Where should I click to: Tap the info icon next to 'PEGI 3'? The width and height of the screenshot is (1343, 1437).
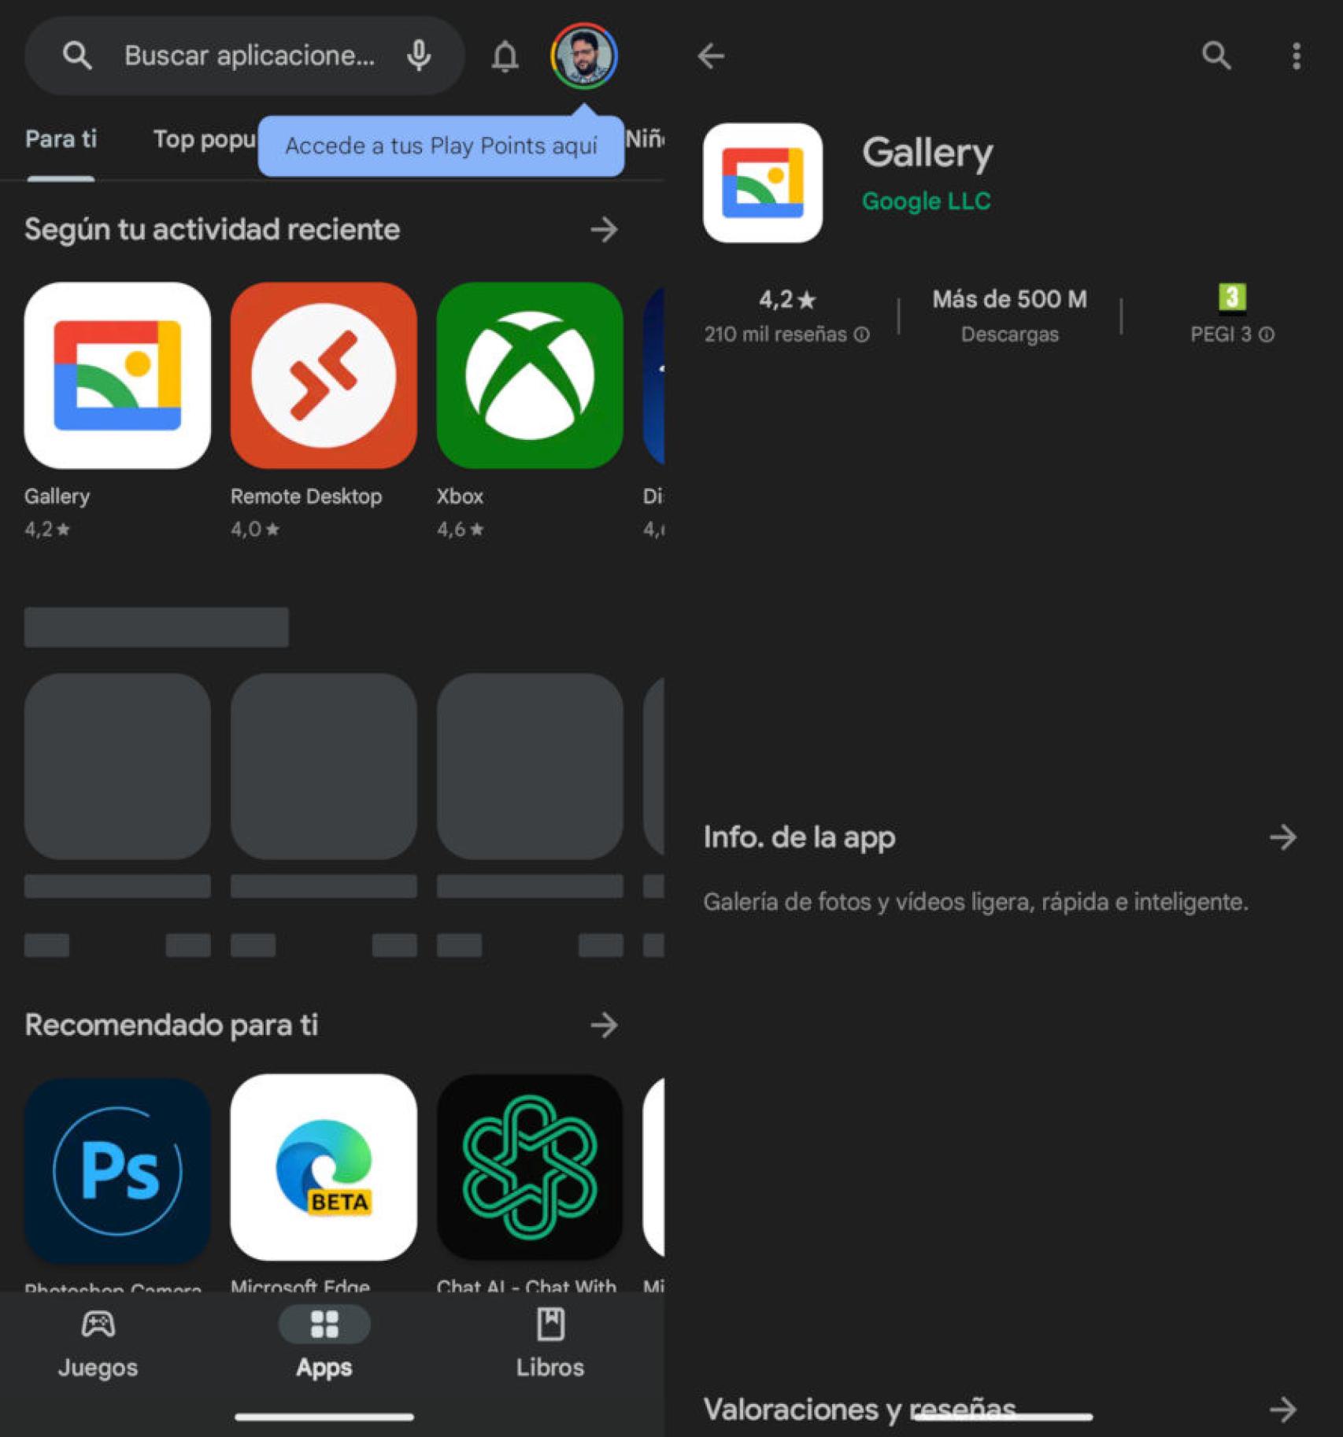[x=1266, y=335]
